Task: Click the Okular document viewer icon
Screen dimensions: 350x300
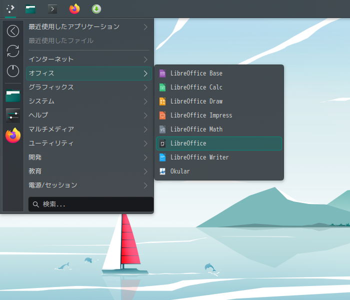Action: pos(162,171)
